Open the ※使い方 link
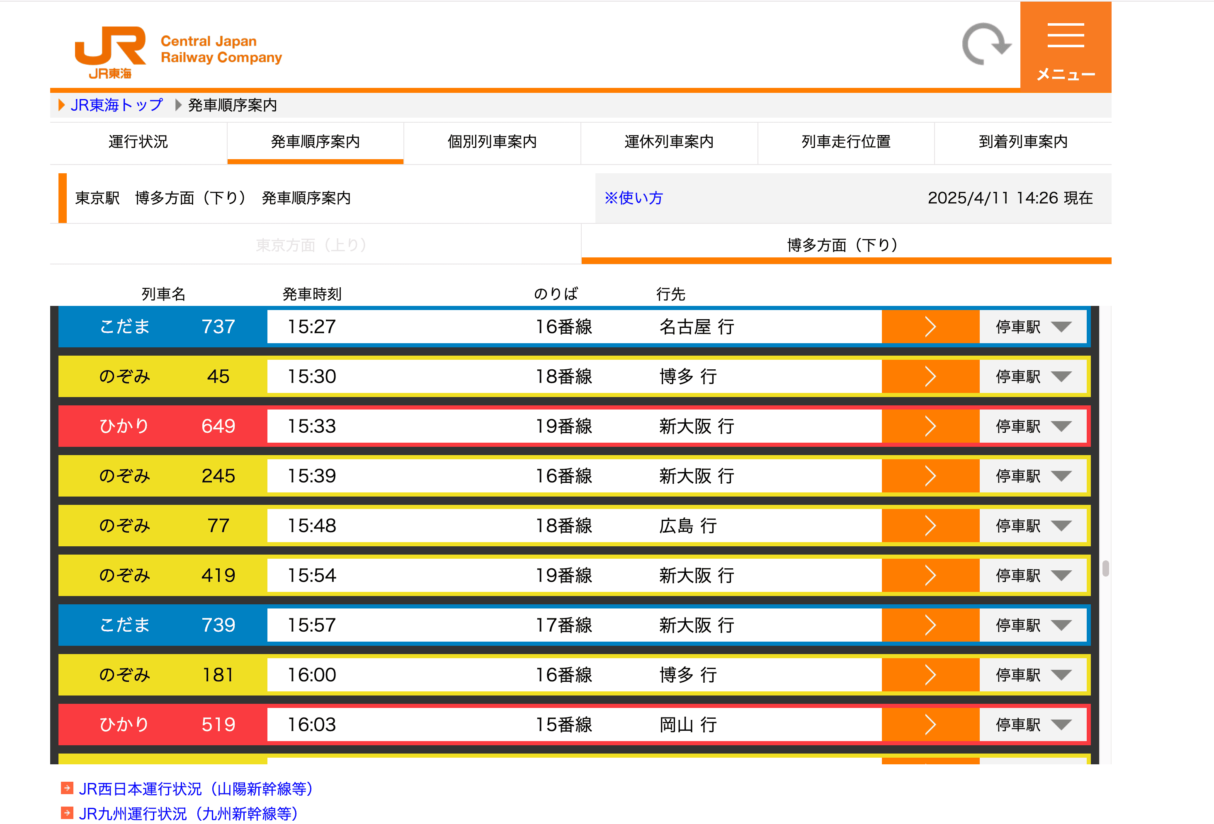The image size is (1214, 824). click(x=633, y=198)
